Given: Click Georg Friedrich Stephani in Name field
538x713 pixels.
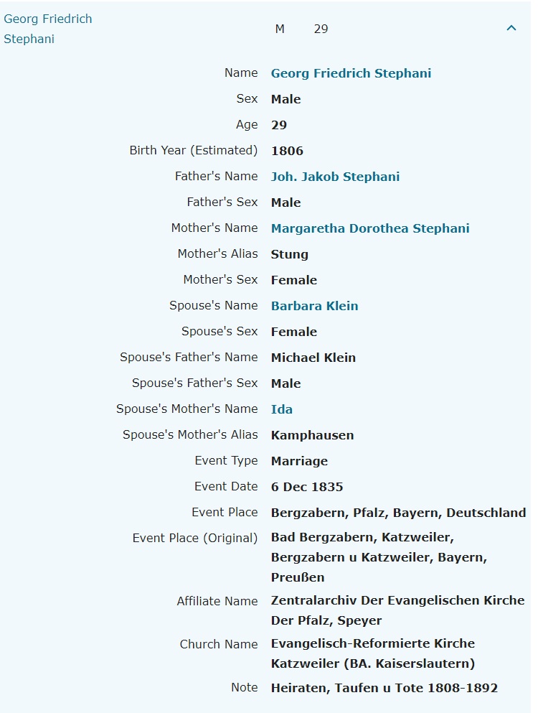Looking at the screenshot, I should pos(351,73).
